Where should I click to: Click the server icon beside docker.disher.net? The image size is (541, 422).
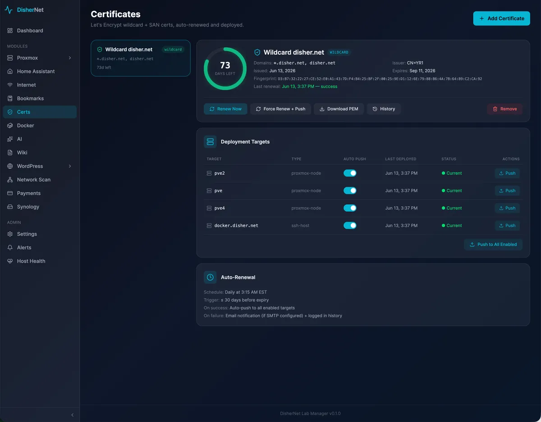(x=209, y=225)
